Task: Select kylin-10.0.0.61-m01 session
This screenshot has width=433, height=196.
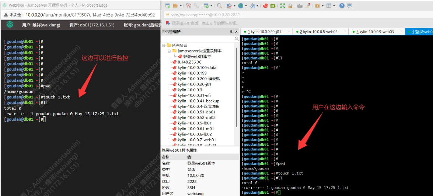Action: pos(196,129)
